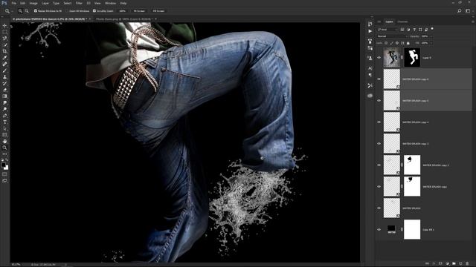Select the Eyedropper tool
This screenshot has height=267, width=476.
(4, 58)
